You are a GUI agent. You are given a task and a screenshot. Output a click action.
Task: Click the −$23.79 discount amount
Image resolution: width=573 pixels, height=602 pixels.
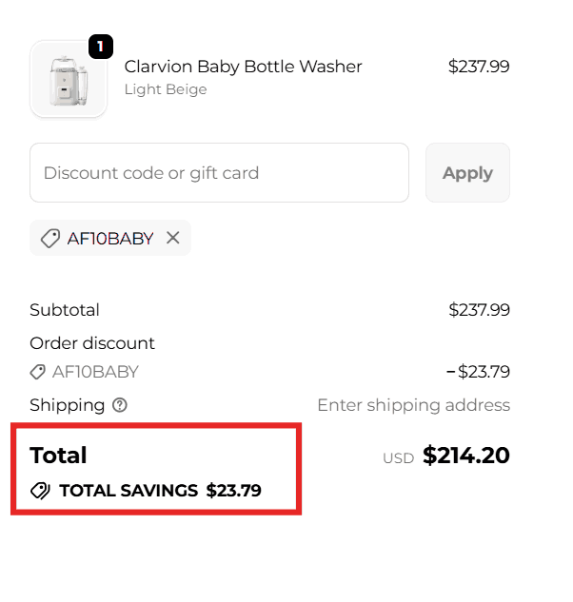click(x=478, y=372)
